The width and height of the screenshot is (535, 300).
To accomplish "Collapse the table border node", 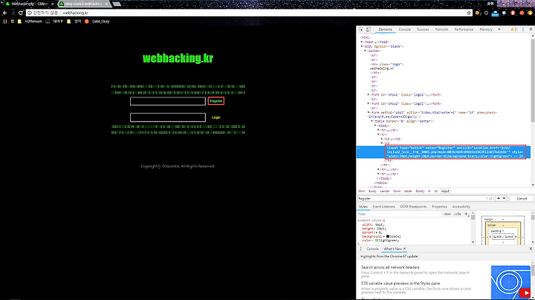I will (x=372, y=121).
